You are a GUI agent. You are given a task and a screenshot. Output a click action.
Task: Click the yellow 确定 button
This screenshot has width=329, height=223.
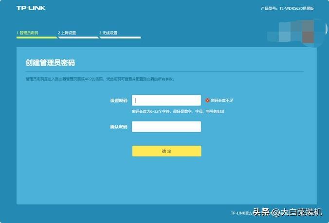[x=166, y=151]
